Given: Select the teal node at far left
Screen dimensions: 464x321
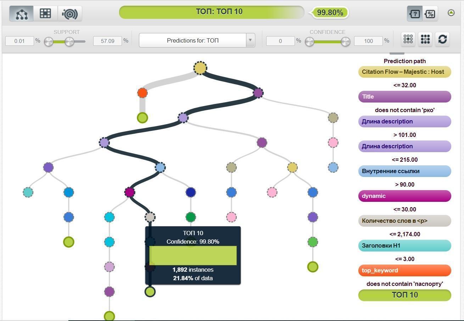Looking at the screenshot, I should pos(28,192).
